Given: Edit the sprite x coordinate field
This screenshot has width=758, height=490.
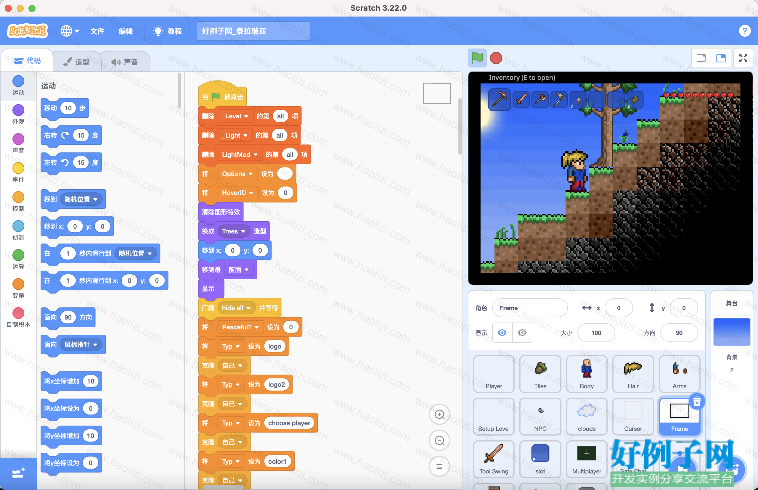Looking at the screenshot, I should coord(619,308).
